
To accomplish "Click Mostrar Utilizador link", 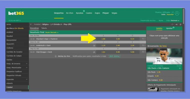I will (163, 12).
